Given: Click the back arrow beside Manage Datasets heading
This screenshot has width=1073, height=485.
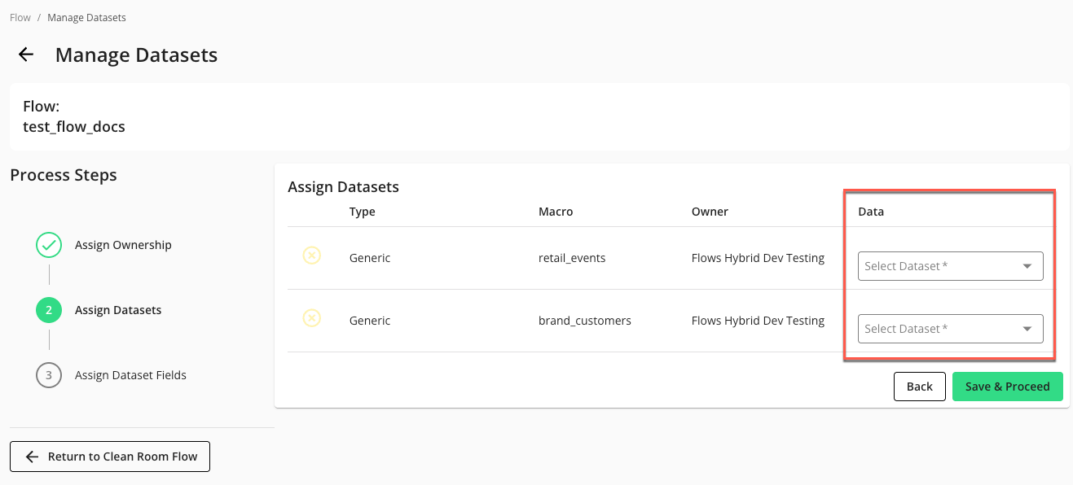Looking at the screenshot, I should pyautogui.click(x=25, y=54).
